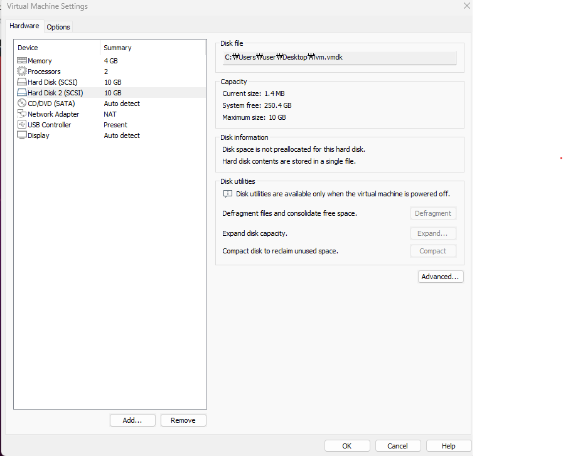Select the CD/DVD (SATA) disc icon
The image size is (563, 456).
[x=22, y=103]
